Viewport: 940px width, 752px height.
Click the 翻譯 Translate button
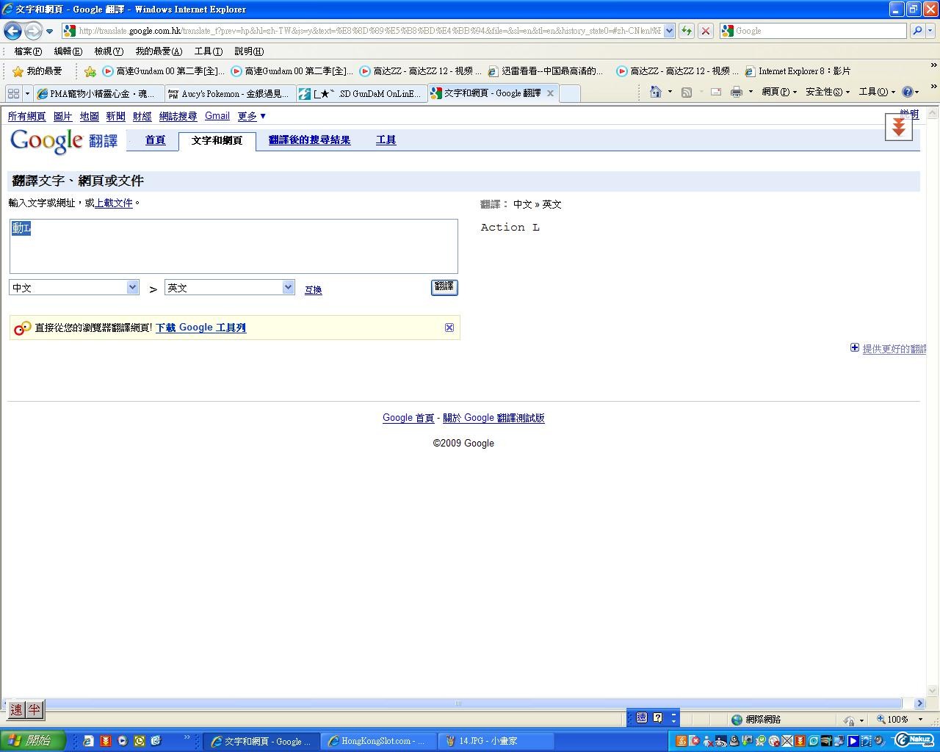click(x=444, y=287)
